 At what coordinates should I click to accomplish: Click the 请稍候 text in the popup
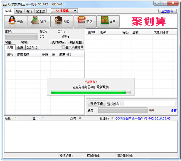coord(91,82)
